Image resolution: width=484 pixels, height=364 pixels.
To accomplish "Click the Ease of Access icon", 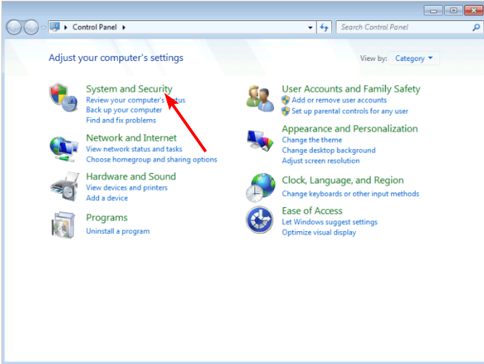I will [x=259, y=219].
